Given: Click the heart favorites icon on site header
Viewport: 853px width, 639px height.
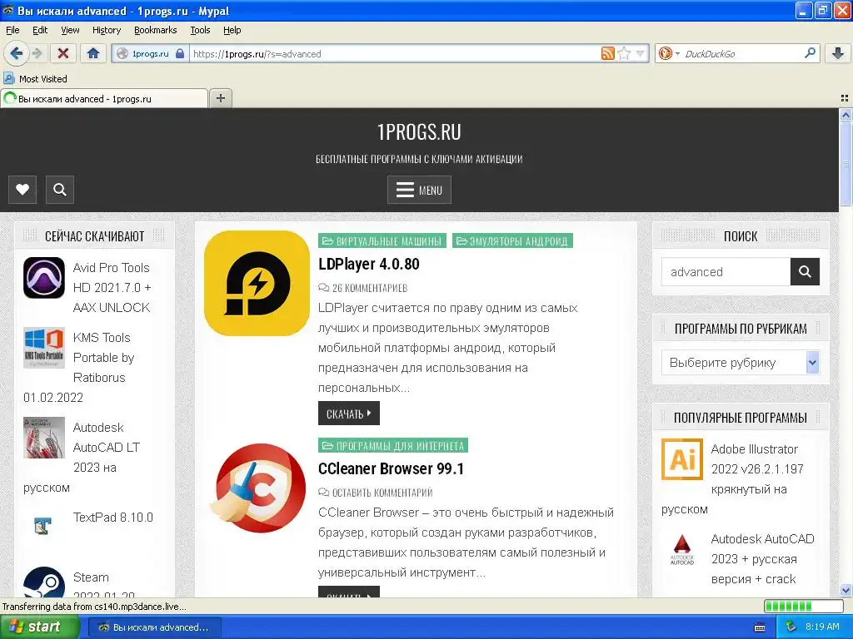Looking at the screenshot, I should [x=22, y=190].
